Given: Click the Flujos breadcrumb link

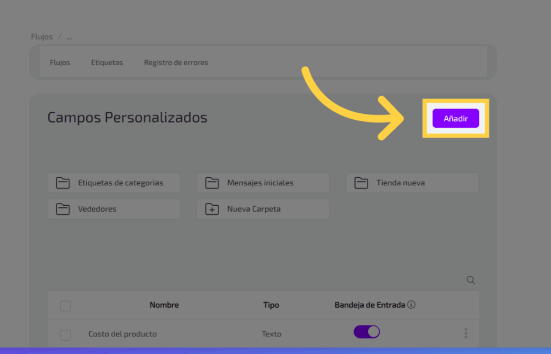Looking at the screenshot, I should [42, 37].
